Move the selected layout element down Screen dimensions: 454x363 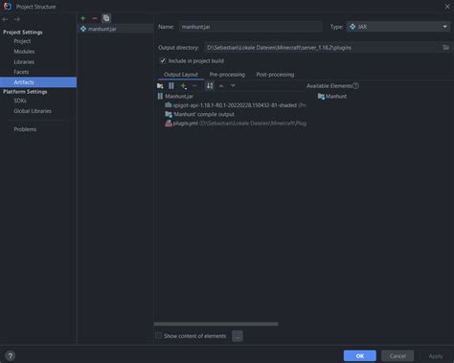click(x=233, y=86)
